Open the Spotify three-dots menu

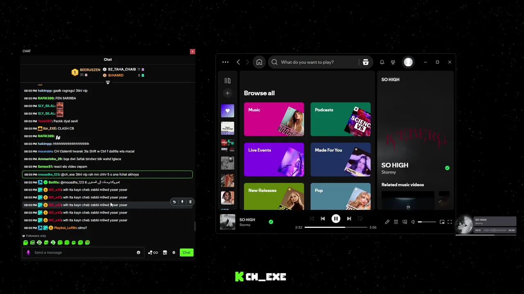(225, 62)
